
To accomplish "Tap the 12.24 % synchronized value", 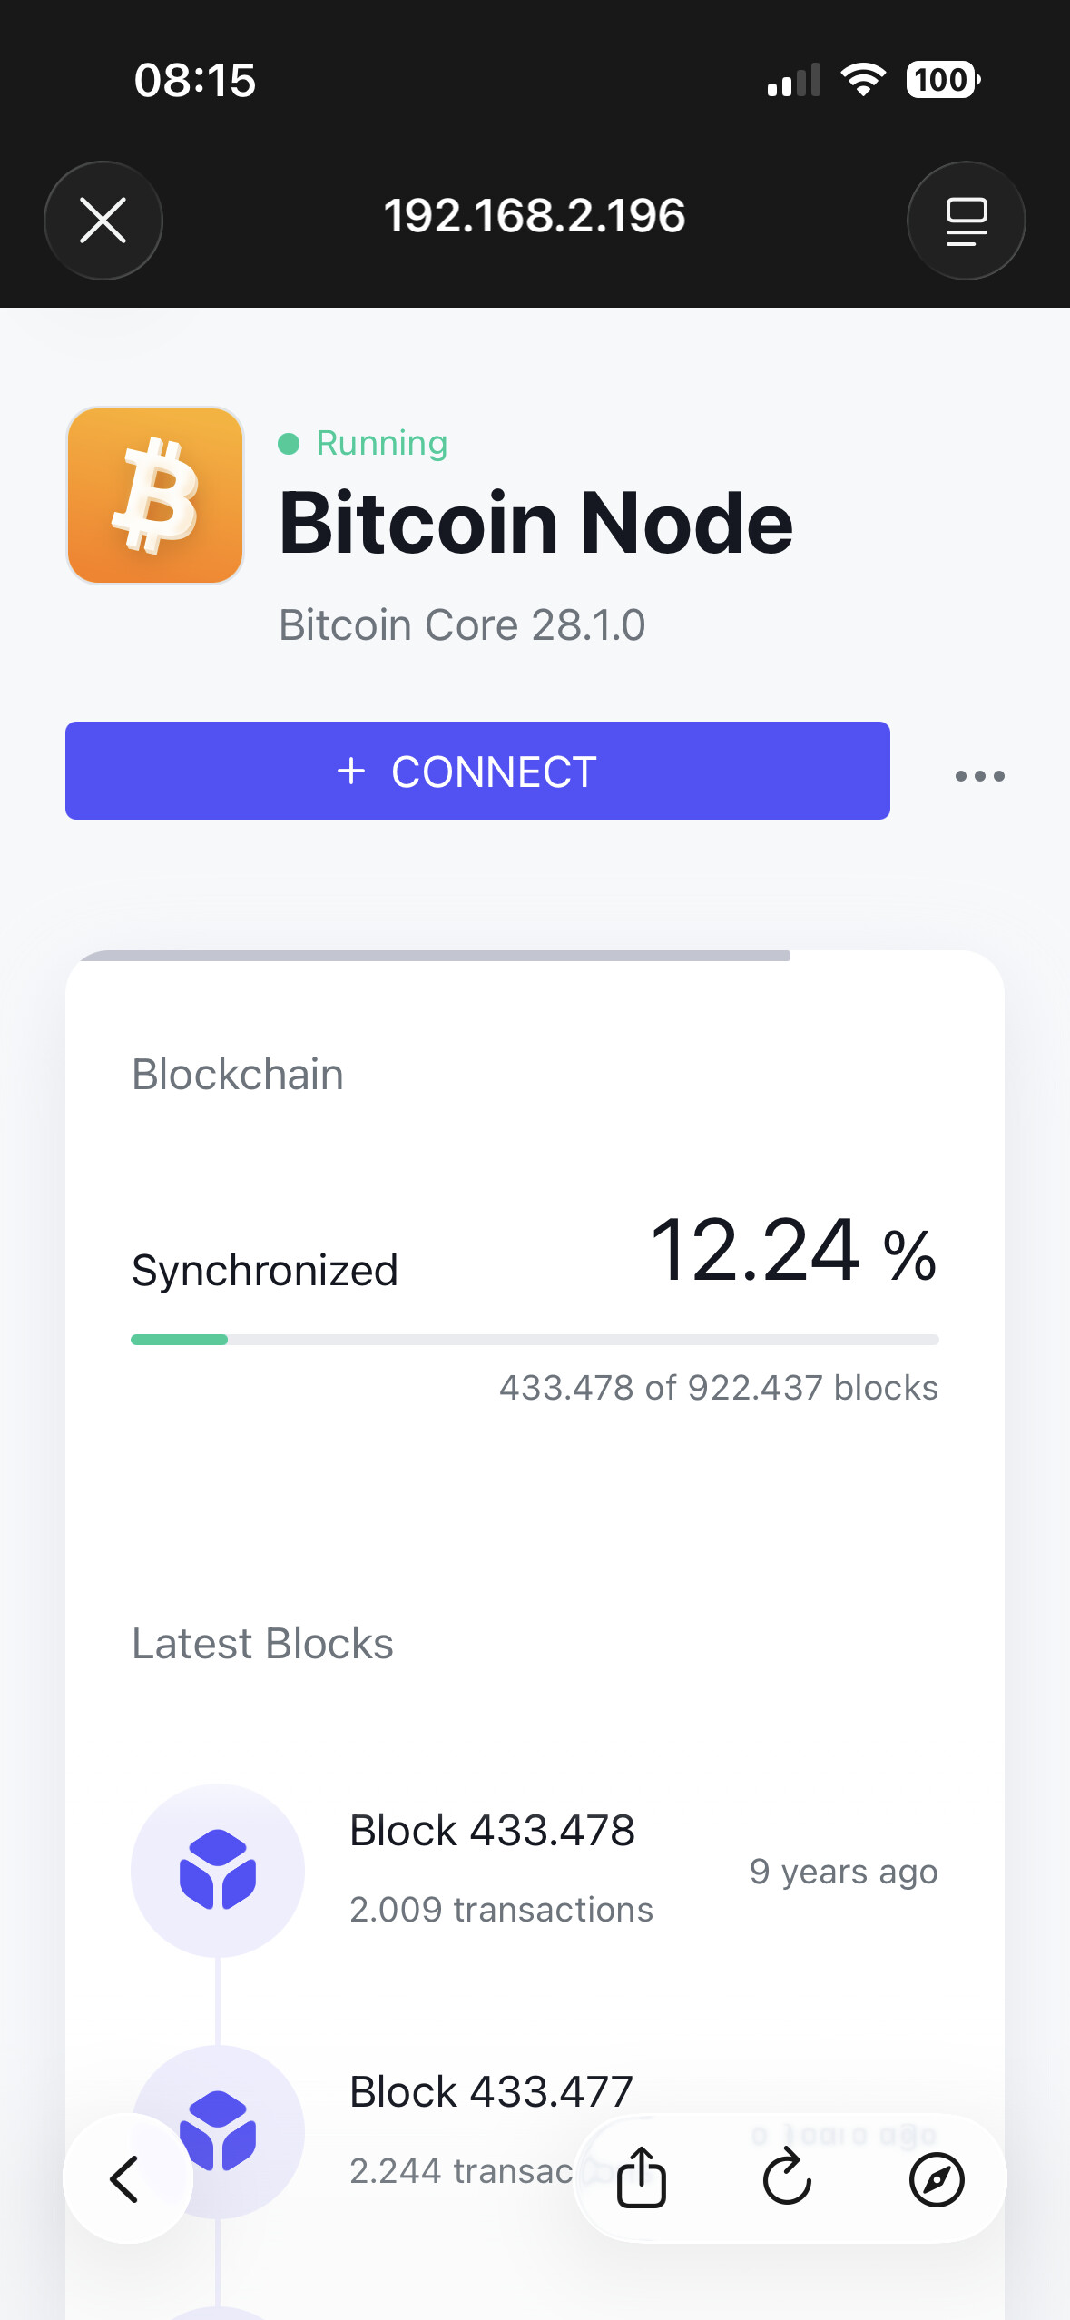I will [792, 1252].
